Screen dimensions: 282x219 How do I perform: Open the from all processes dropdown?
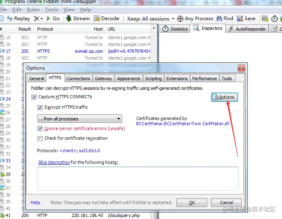point(80,119)
